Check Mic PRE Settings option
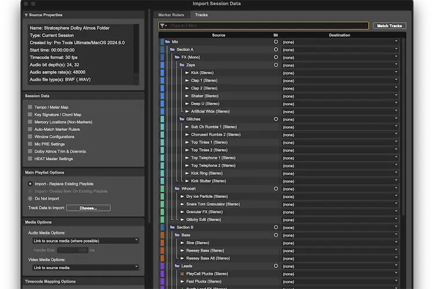Image resolution: width=434 pixels, height=289 pixels. pyautogui.click(x=30, y=144)
